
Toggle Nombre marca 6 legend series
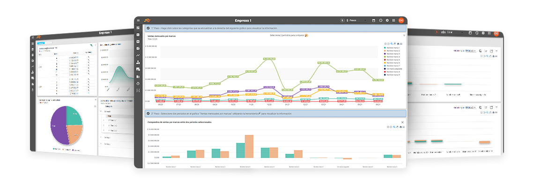393,63
